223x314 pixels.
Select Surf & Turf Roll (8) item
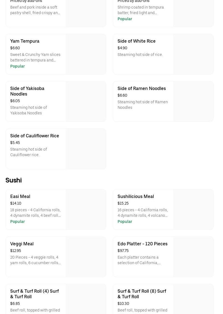pyautogui.click(x=142, y=294)
